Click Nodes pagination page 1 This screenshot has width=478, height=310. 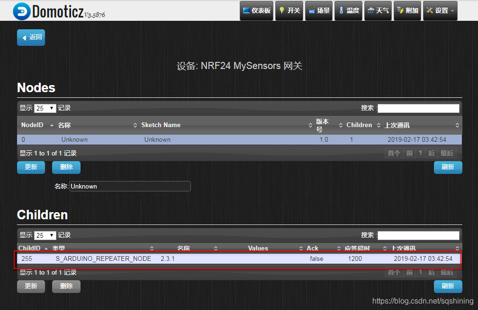click(x=420, y=153)
